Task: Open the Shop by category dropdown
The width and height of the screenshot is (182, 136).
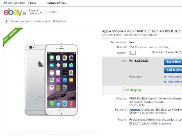Action: coord(35,12)
